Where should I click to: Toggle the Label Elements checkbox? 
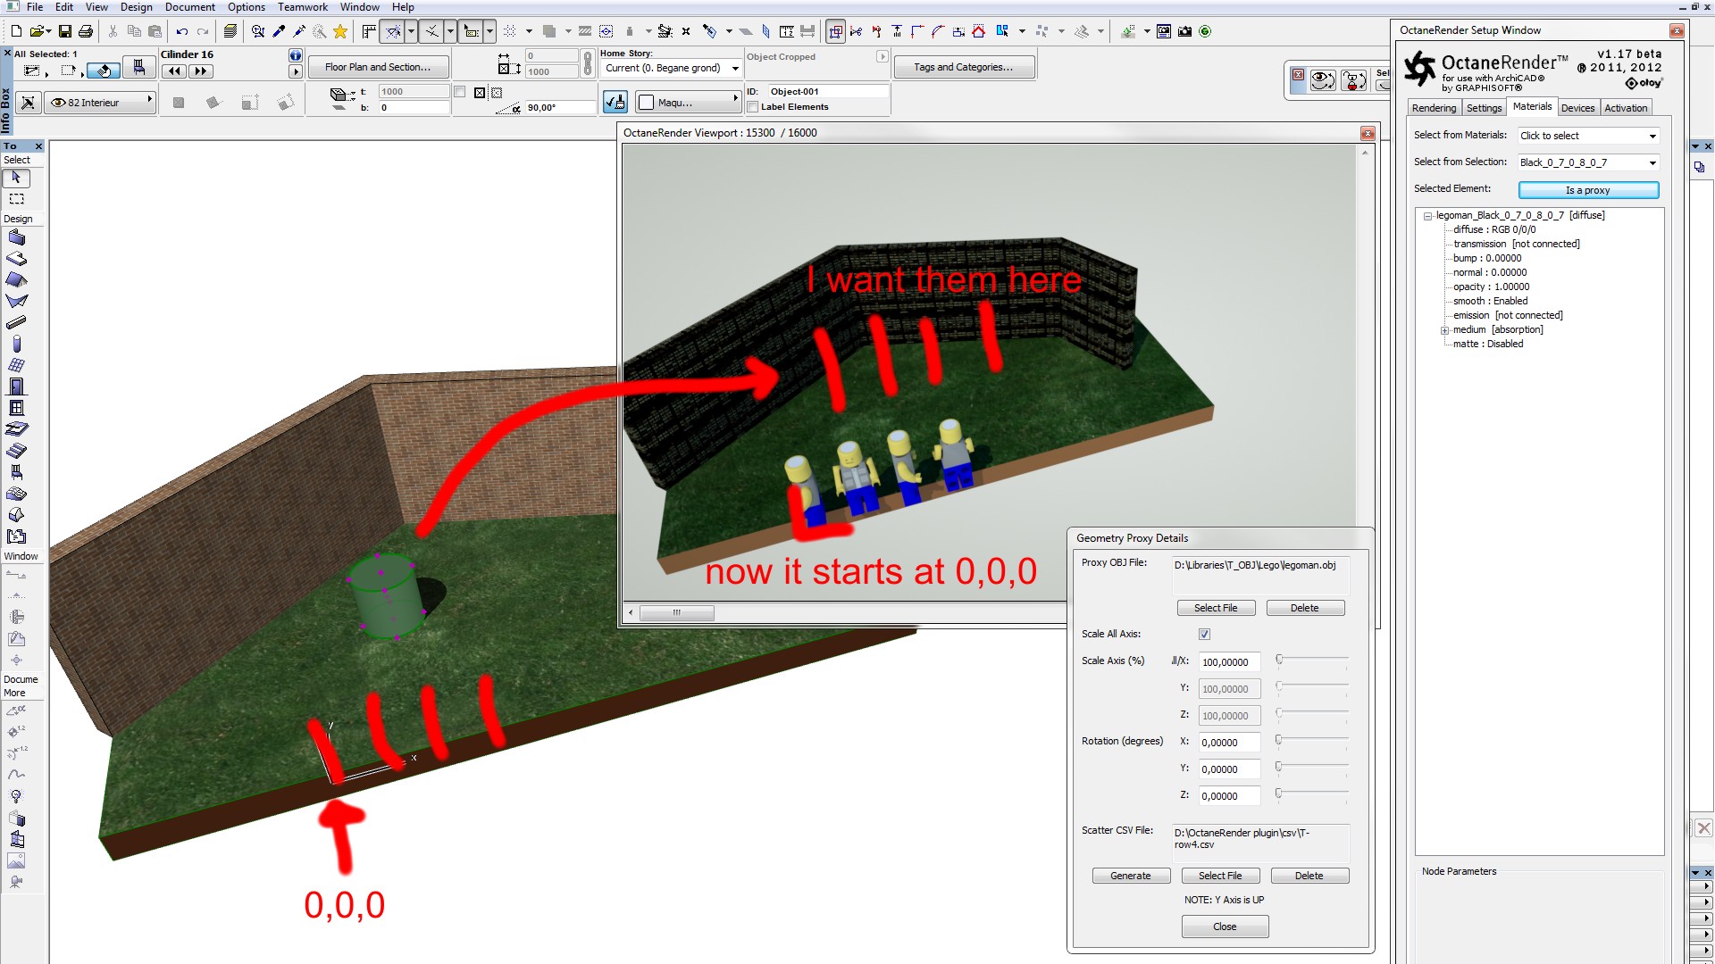[x=753, y=107]
